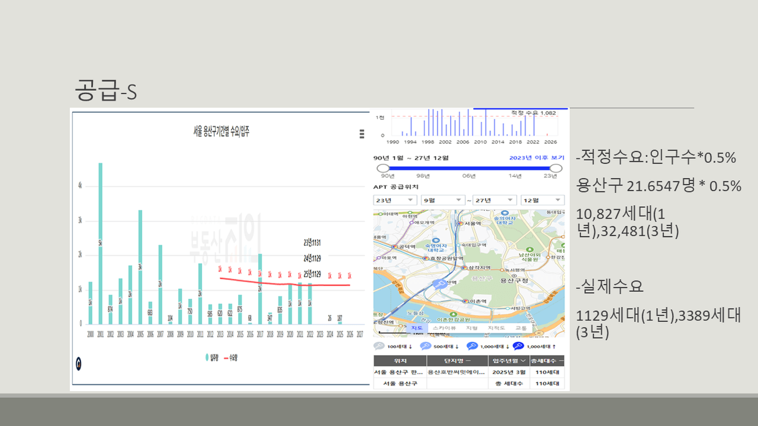Click the round logo icon below the chart

pyautogui.click(x=79, y=364)
